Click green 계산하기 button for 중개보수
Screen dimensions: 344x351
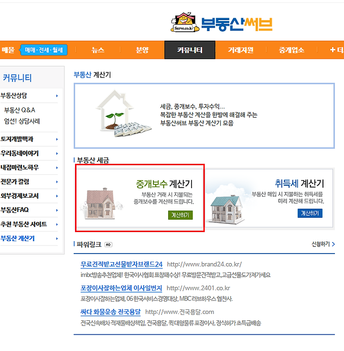click(x=180, y=215)
